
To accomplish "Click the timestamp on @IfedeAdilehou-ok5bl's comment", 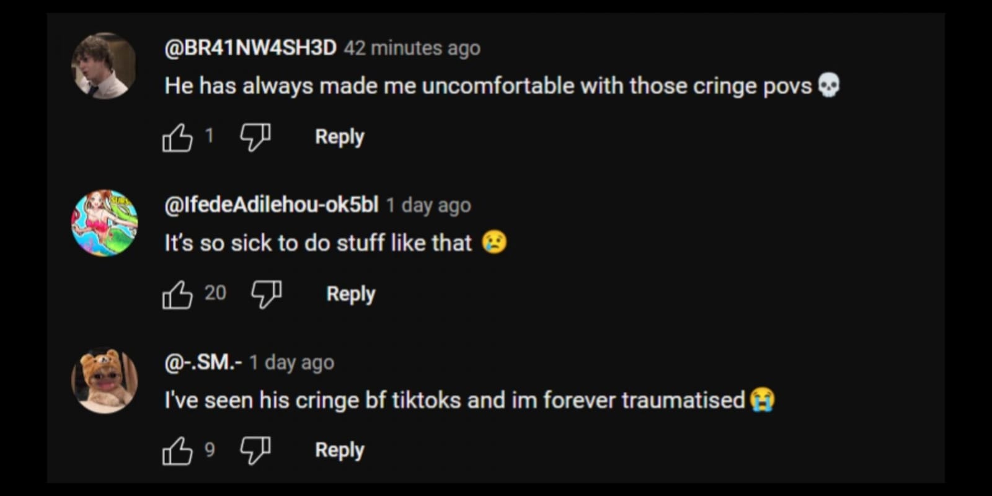I will [x=428, y=205].
